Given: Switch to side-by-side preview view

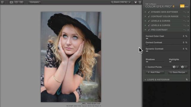Looking at the screenshot, I should click(x=21, y=2).
